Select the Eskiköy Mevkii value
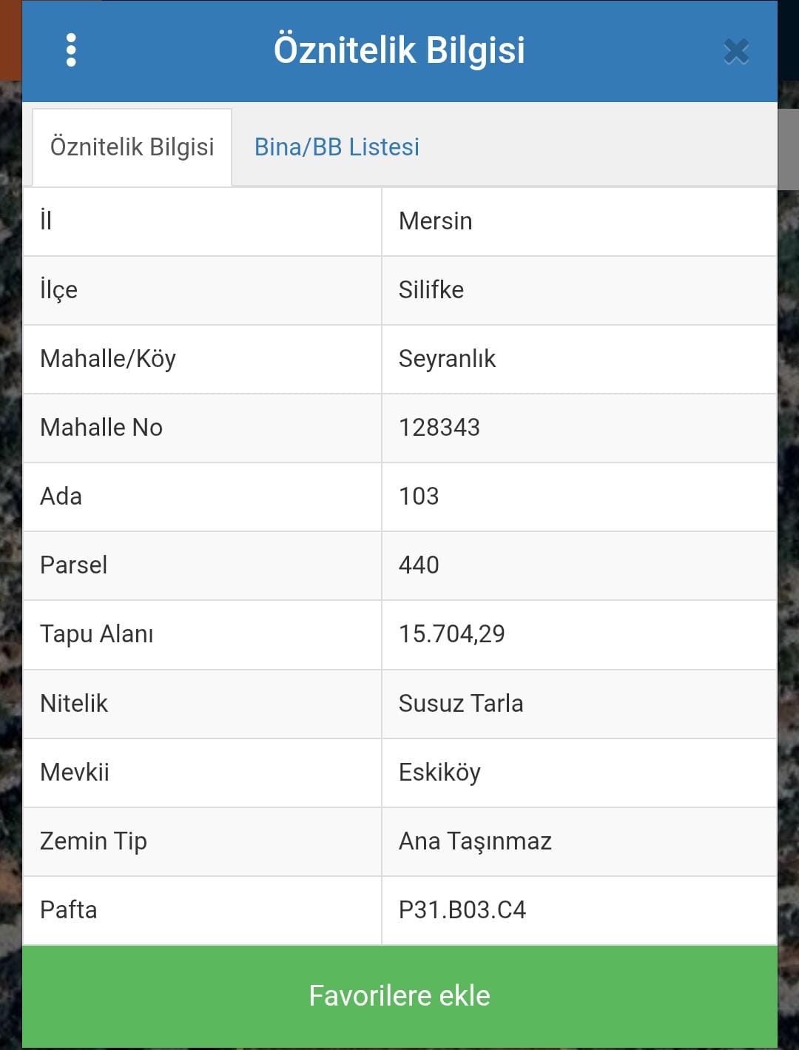This screenshot has width=799, height=1050. tap(439, 773)
